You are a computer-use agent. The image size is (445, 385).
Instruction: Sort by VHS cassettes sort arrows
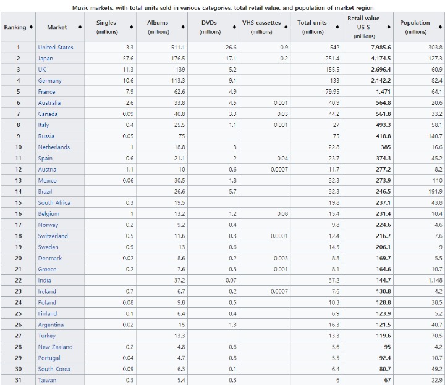click(286, 27)
